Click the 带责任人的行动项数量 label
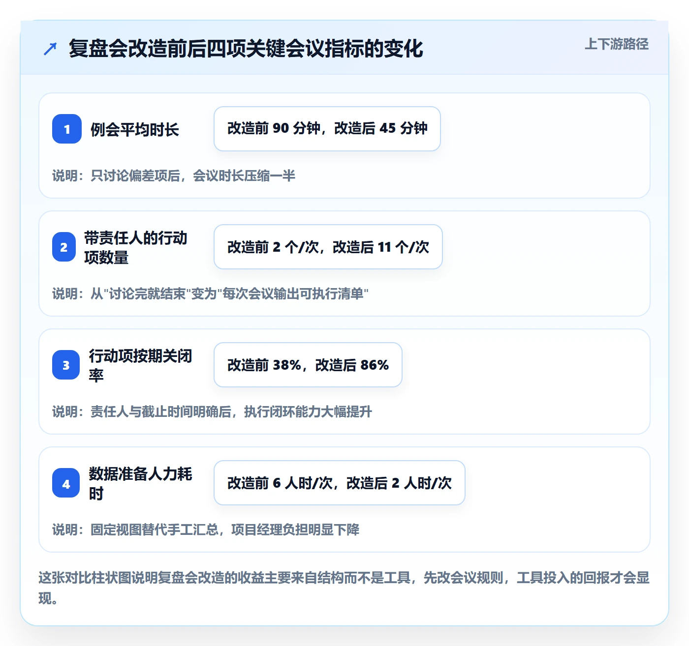689x646 pixels. pos(136,247)
